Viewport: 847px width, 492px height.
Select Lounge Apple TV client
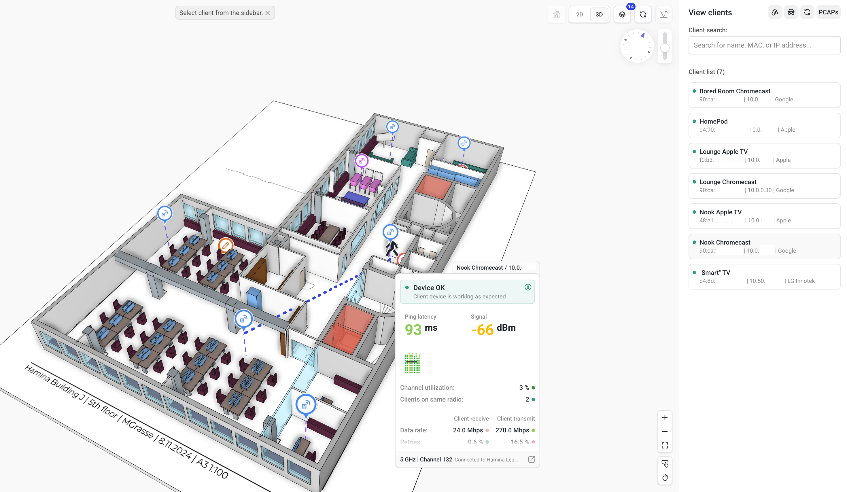(764, 156)
